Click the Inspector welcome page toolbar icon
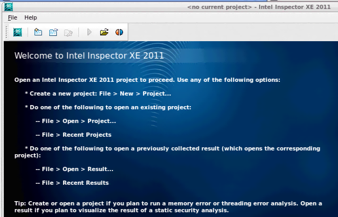Viewport: 338px width, 217px height. click(17, 32)
